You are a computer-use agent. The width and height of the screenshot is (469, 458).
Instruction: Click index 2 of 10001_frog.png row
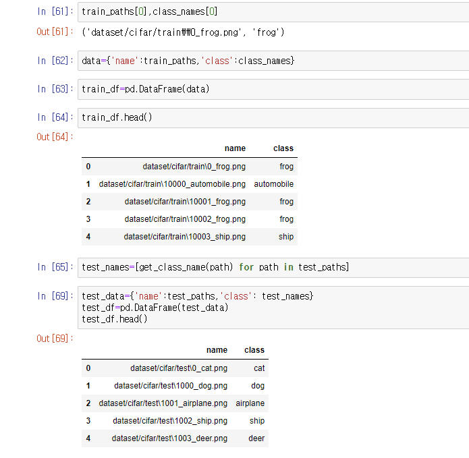pyautogui.click(x=88, y=202)
